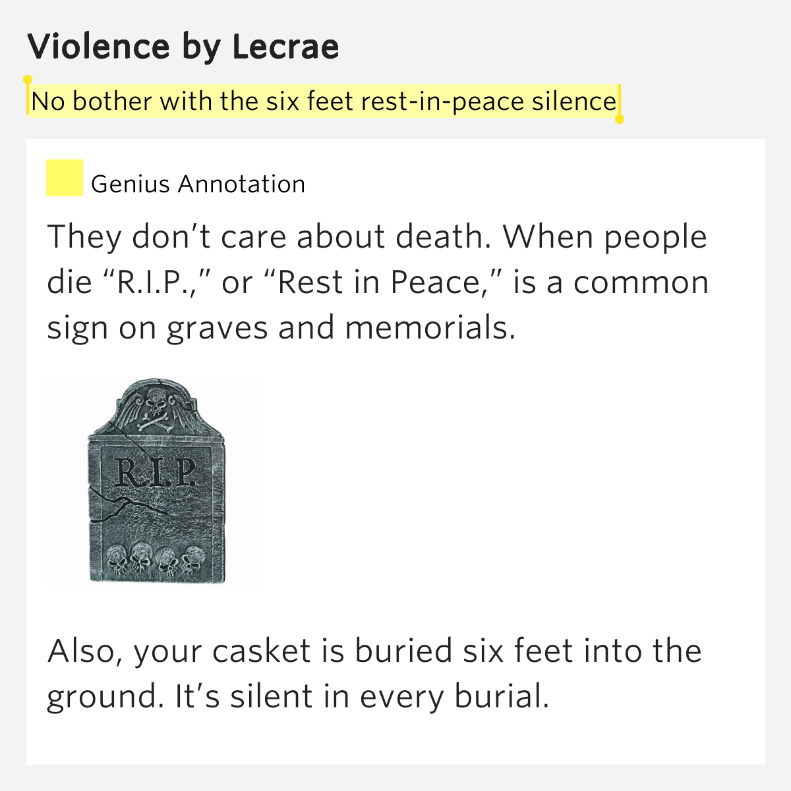Click the paragraph starting "They don't care"
The image size is (791, 791).
click(x=377, y=282)
